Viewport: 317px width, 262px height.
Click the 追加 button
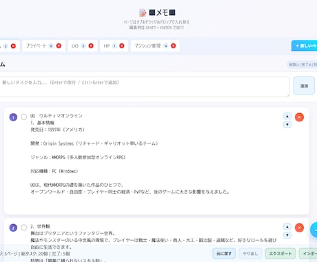(x=304, y=85)
